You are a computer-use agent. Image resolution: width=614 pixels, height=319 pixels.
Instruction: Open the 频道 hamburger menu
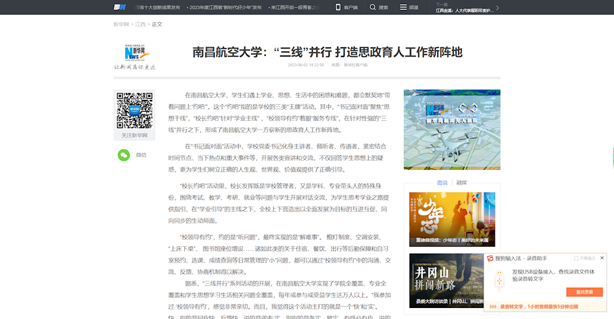pos(403,7)
